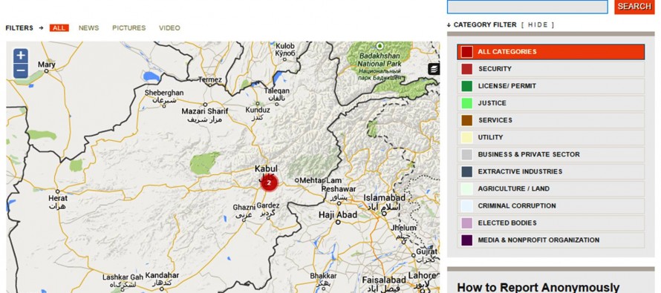
Task: Filter by Media & Nonprofit Organization
Action: pos(550,240)
